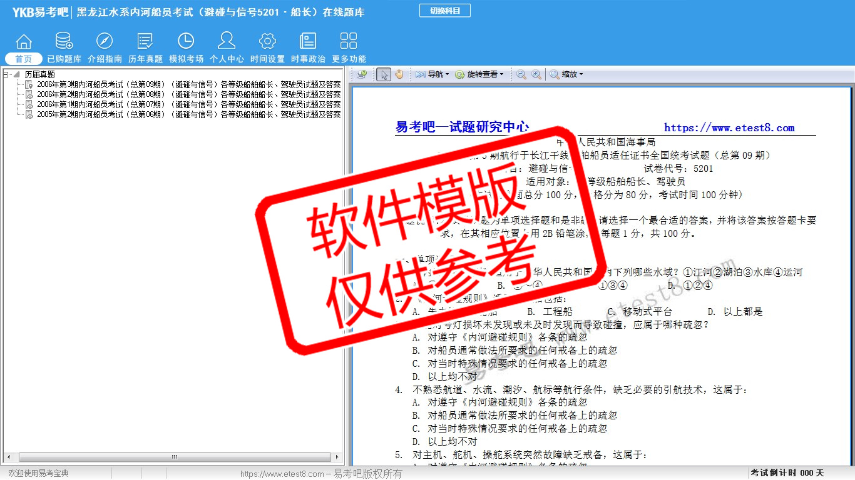
Task: Click the 切换科目 switch subject button
Action: (x=444, y=11)
